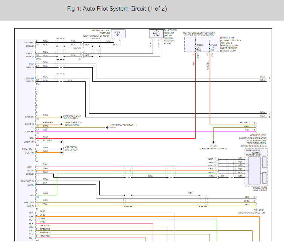Select the 'BLU/BLK' wire color label

[x=48, y=141]
